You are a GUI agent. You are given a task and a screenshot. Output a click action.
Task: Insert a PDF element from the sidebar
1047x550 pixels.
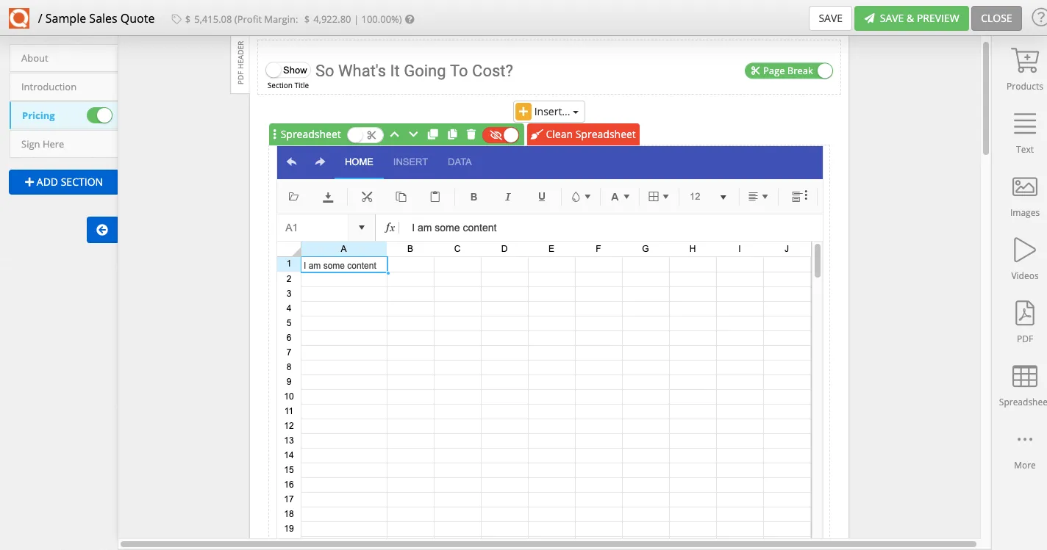(x=1023, y=322)
